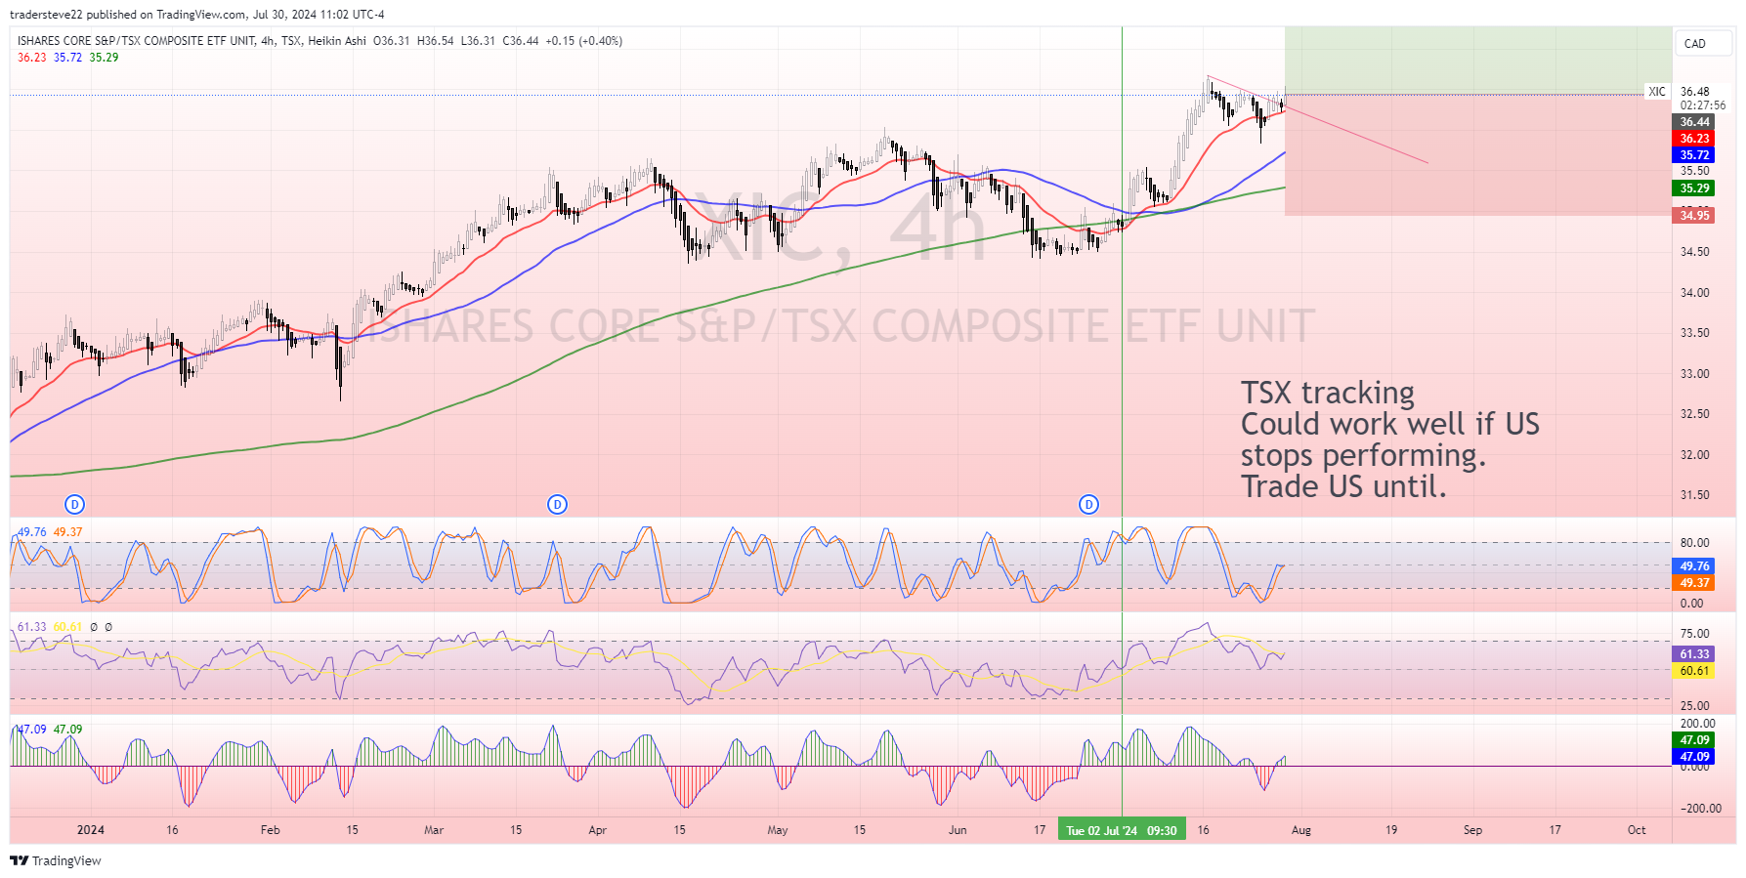Click the TradingView logo at bottom left
The image size is (1746, 878).
tap(56, 860)
